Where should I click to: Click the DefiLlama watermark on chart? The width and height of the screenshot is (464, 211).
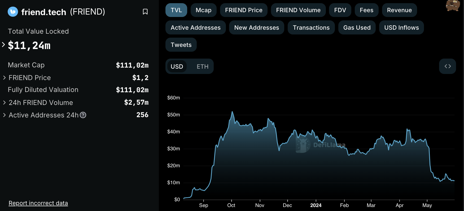pos(321,145)
